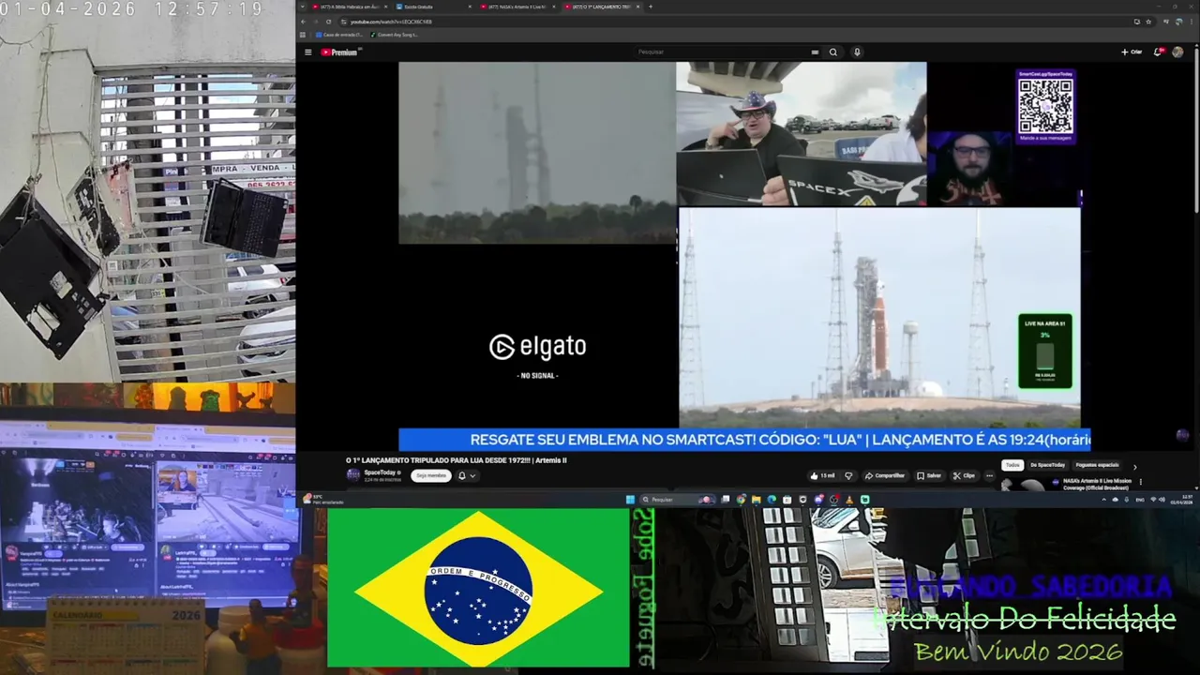Image resolution: width=1200 pixels, height=675 pixels.
Task: Open the SpaceToday channel name link
Action: tap(381, 472)
